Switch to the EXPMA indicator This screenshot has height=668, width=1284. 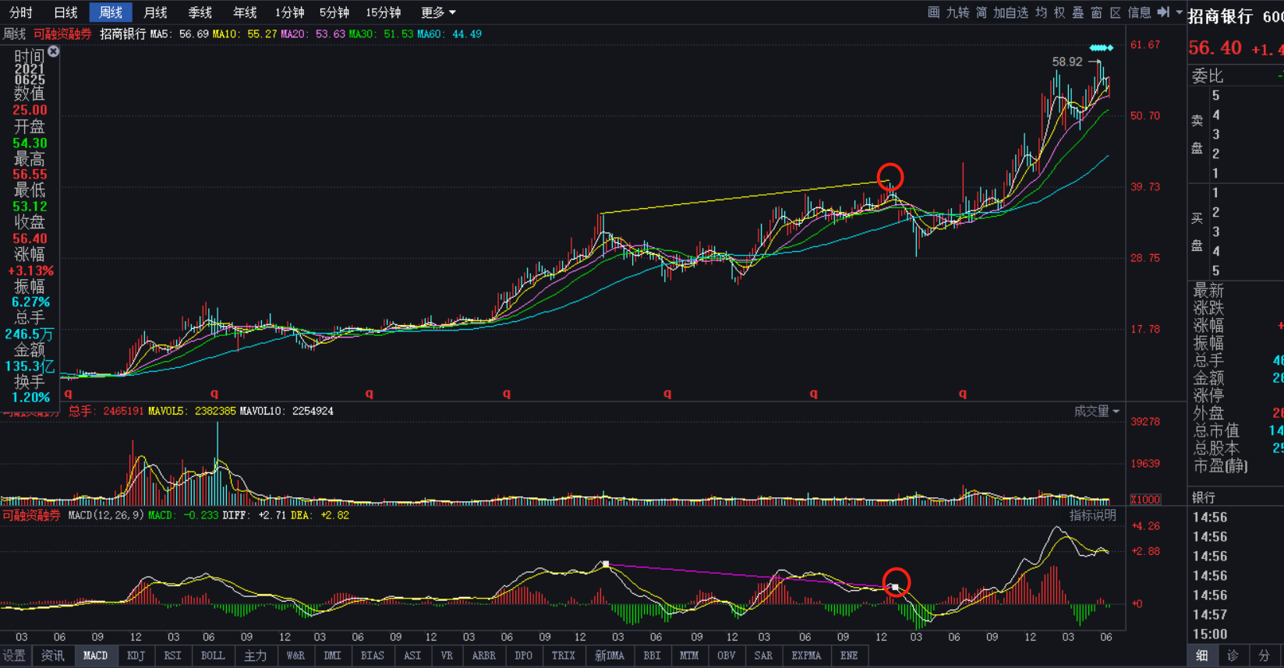click(x=807, y=656)
